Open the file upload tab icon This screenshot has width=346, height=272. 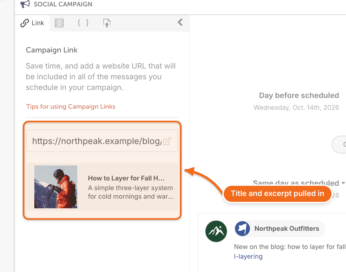click(107, 23)
